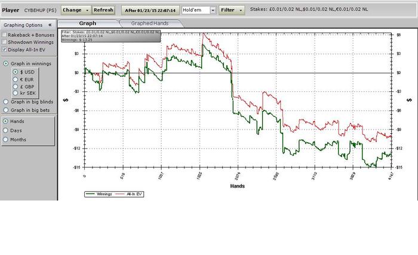Click the Graphing Options header

[28, 25]
